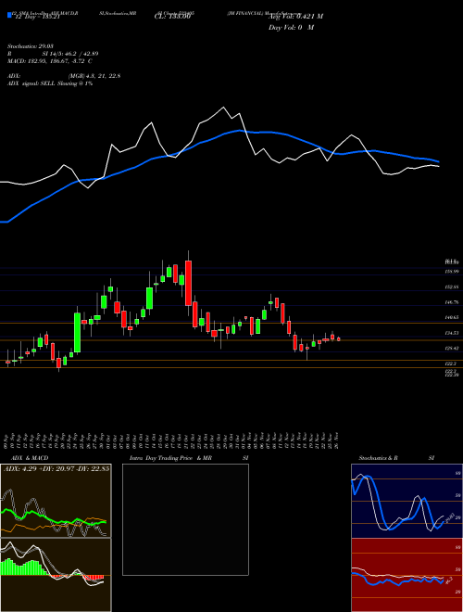Image resolution: width=463 pixels, height=612 pixels.
Task: Click the empty Intra Day Trading Price box
Action: (x=185, y=519)
